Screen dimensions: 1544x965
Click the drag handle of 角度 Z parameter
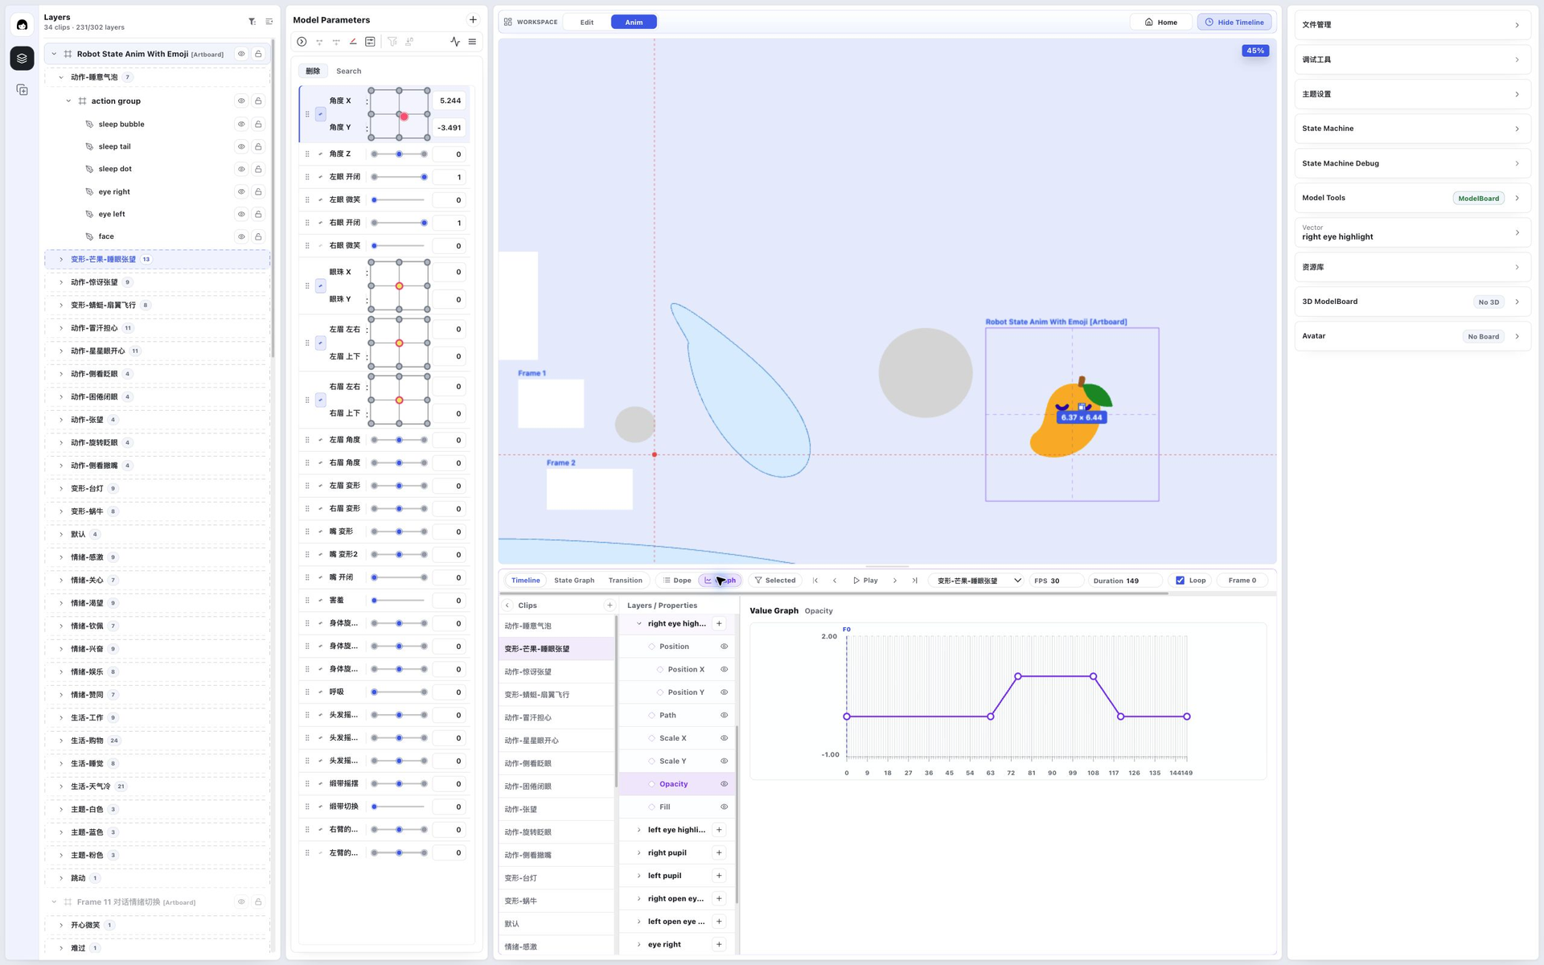[x=307, y=154]
